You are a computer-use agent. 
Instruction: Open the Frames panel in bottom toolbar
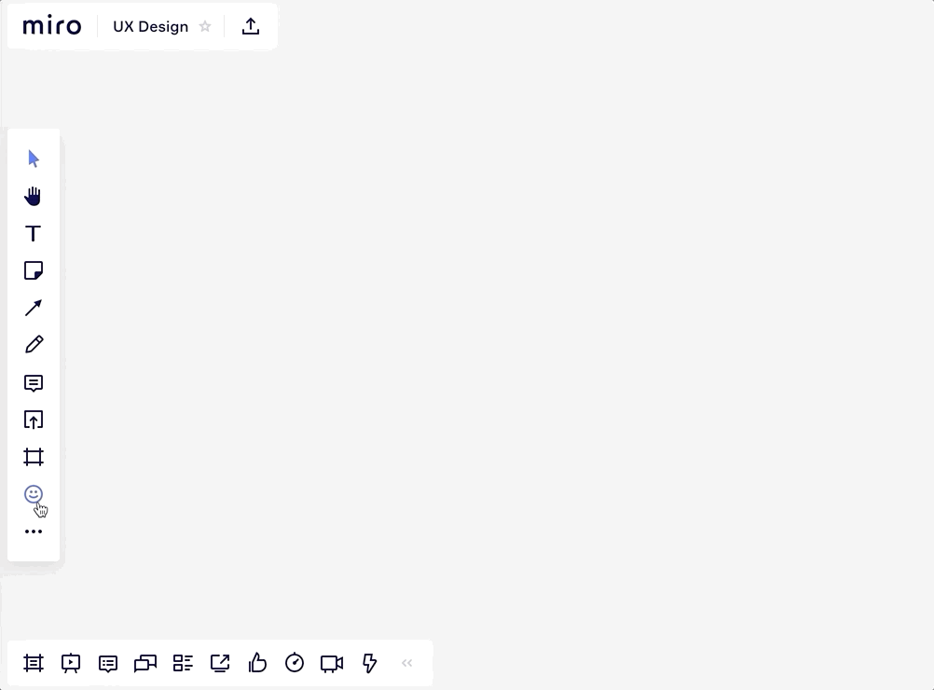[x=34, y=663]
